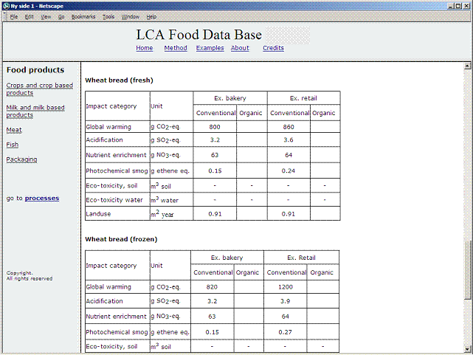Click the scrollbar down arrow

467,348
